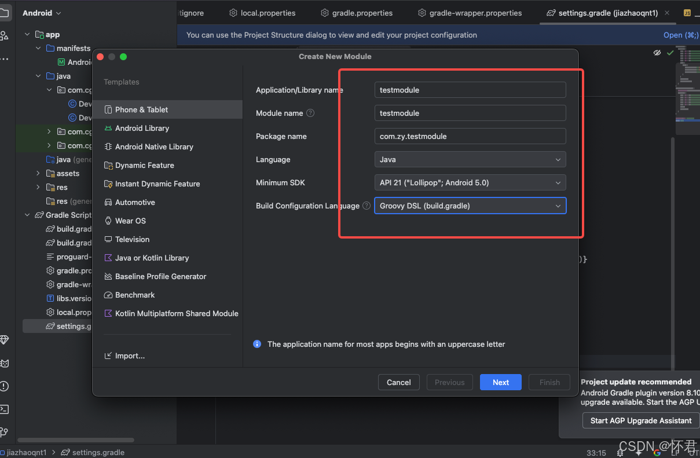Screen dimensions: 700x458
Task: Open the Language dropdown showing Java
Action: point(470,159)
